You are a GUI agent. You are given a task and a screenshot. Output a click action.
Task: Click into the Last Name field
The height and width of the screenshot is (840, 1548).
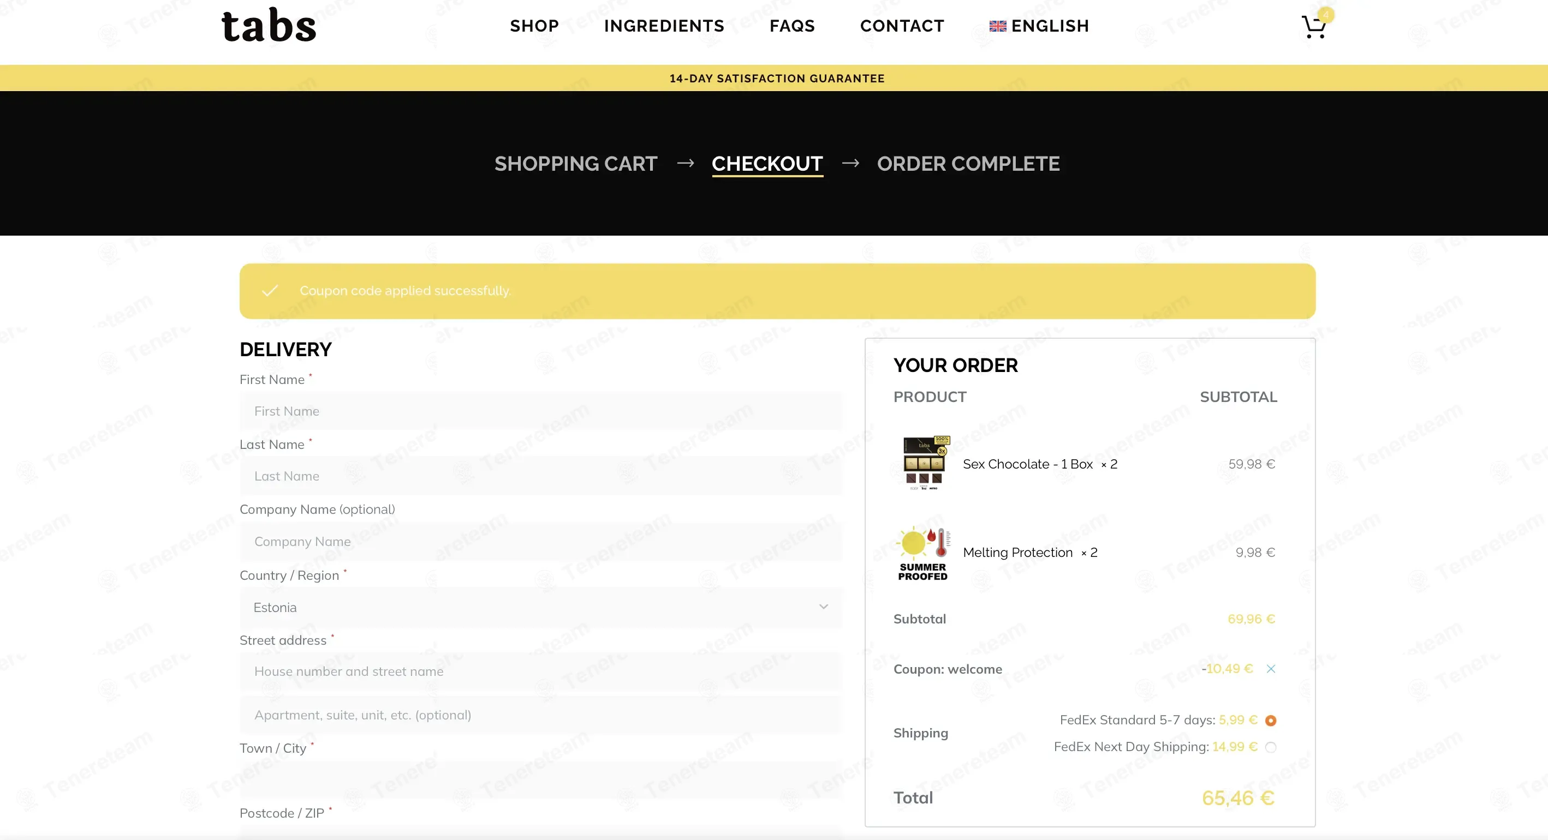tap(541, 476)
